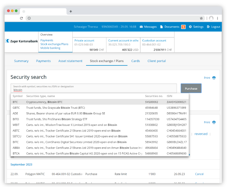Click printer icon beside the lower Print link

pyautogui.click(x=214, y=123)
